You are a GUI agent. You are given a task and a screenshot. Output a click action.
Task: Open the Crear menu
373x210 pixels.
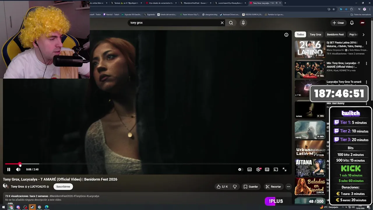tap(338, 23)
